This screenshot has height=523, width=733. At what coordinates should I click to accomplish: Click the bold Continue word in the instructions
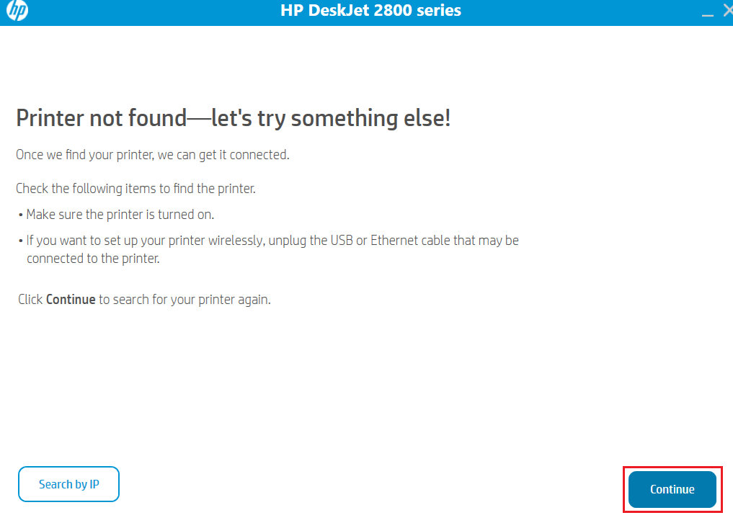pos(70,299)
